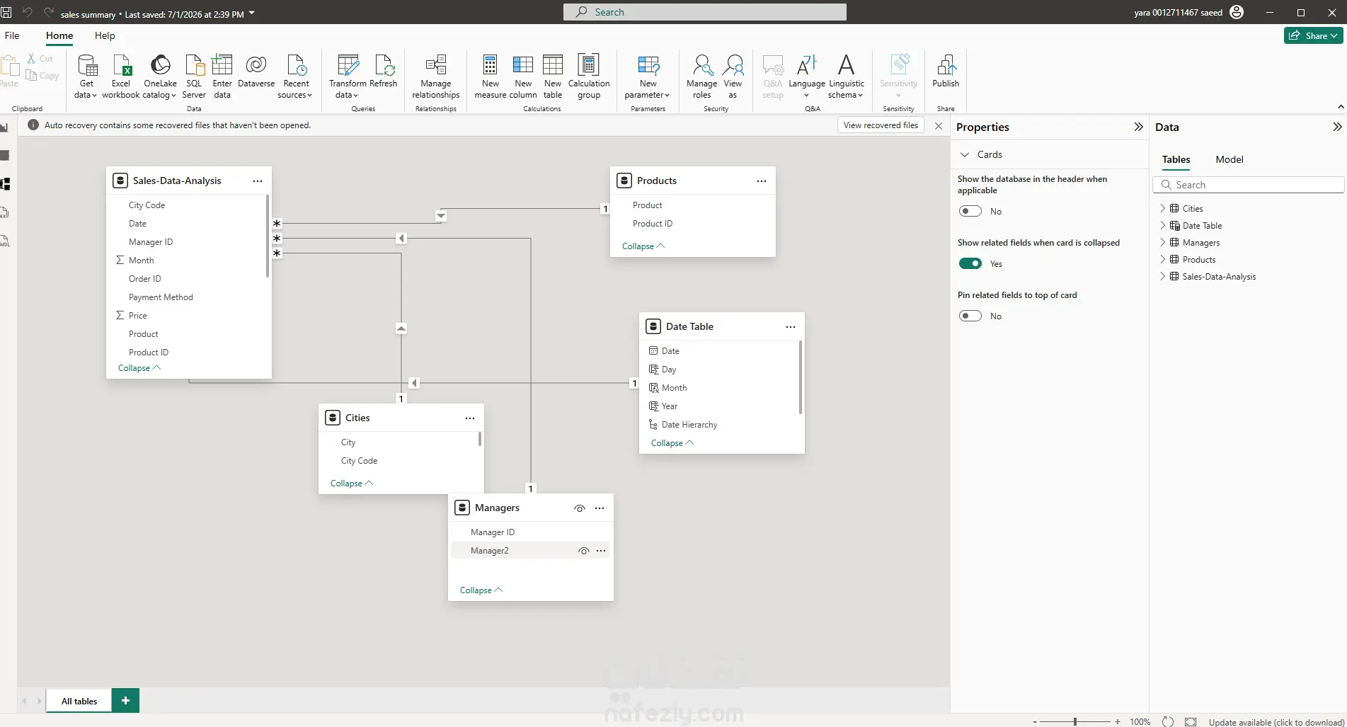Create a New measure
Image resolution: width=1347 pixels, height=727 pixels.
[491, 76]
